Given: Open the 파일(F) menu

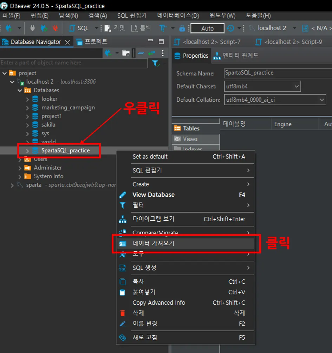Looking at the screenshot, I should tap(11, 16).
